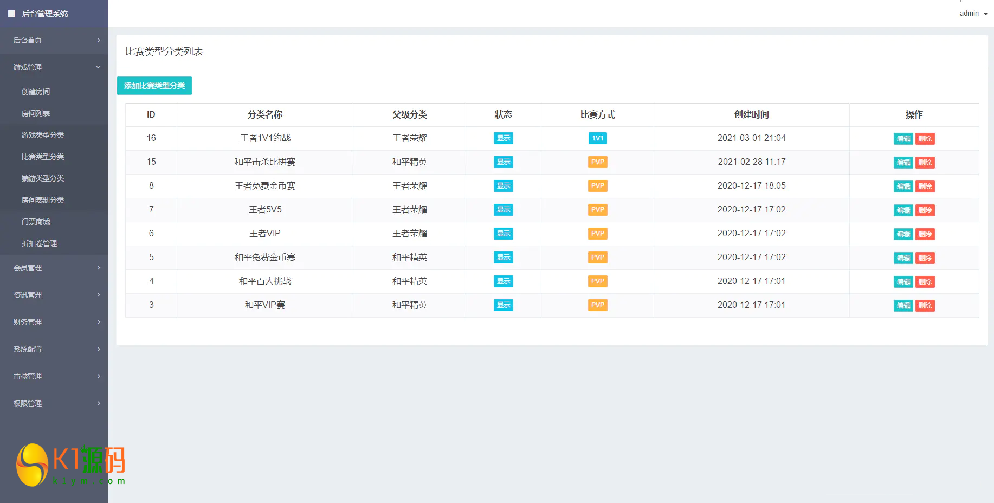This screenshot has width=994, height=503.
Task: Toggle 显示 status for 和平VIP赛 row
Action: [503, 305]
